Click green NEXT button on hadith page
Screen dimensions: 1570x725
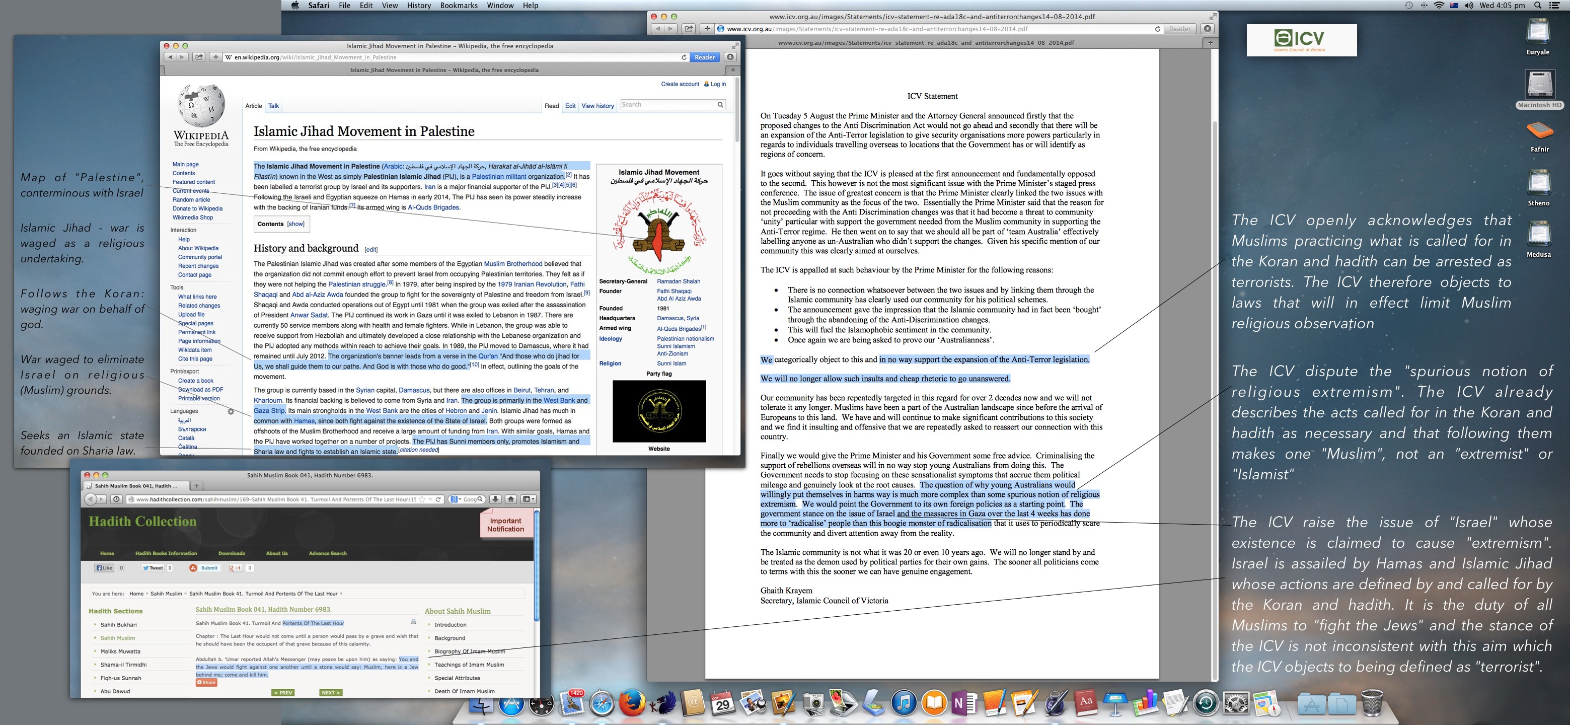330,693
